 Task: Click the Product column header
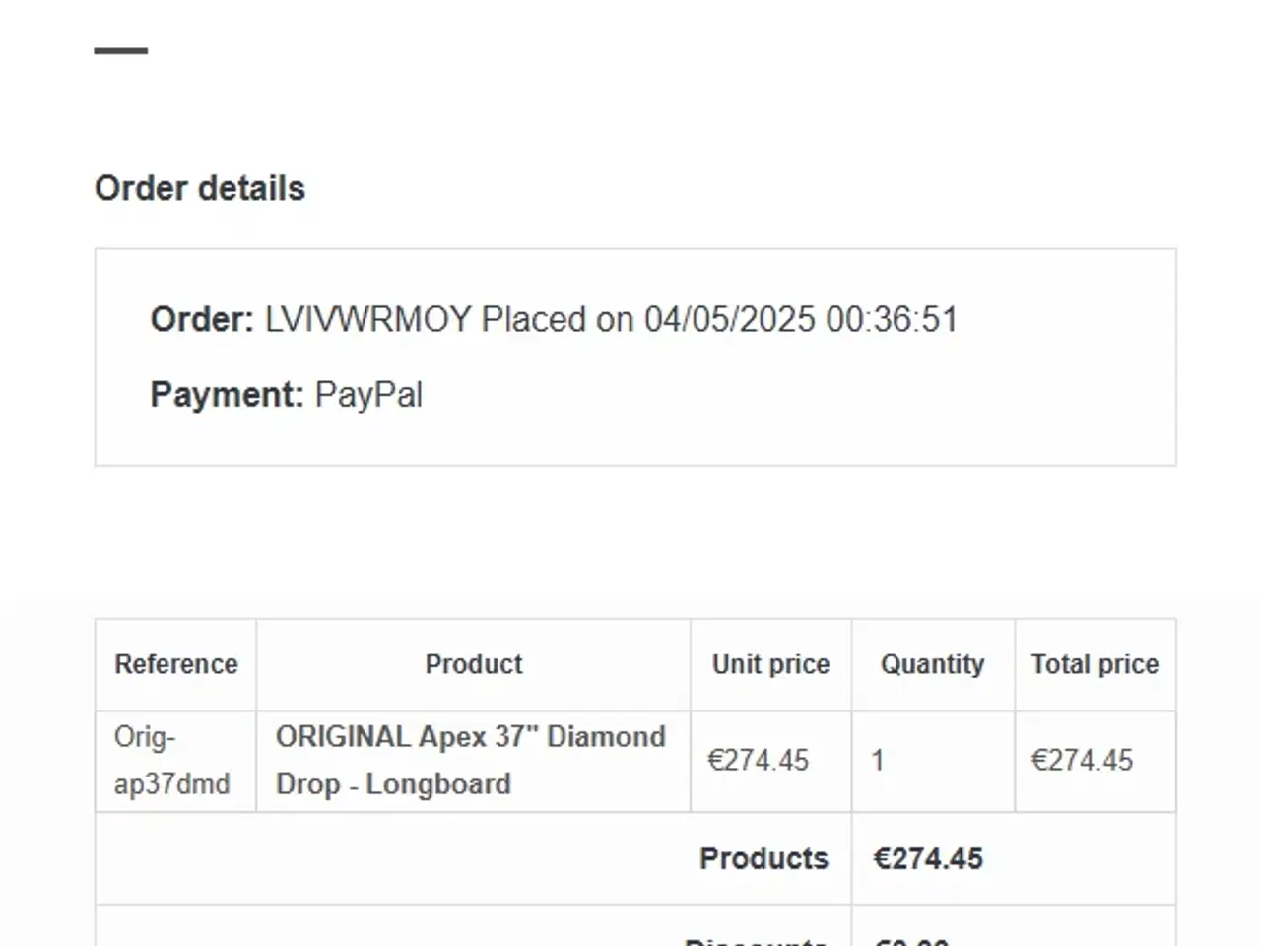click(474, 664)
